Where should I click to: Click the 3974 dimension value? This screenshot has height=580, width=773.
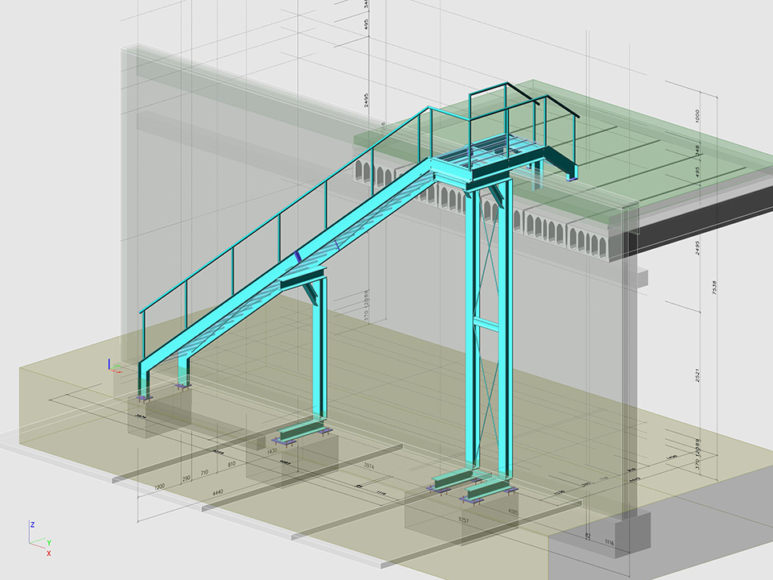pyautogui.click(x=368, y=466)
